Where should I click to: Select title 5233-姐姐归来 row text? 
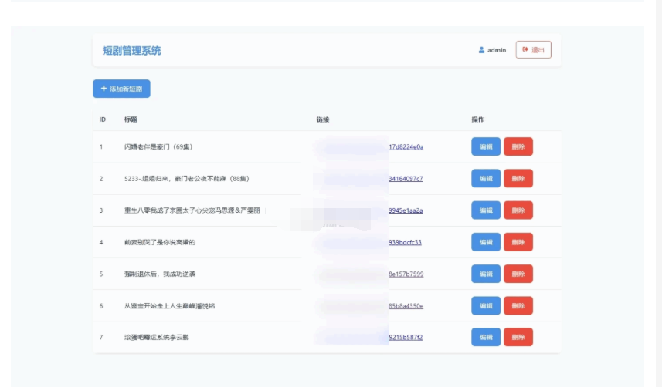[187, 178]
